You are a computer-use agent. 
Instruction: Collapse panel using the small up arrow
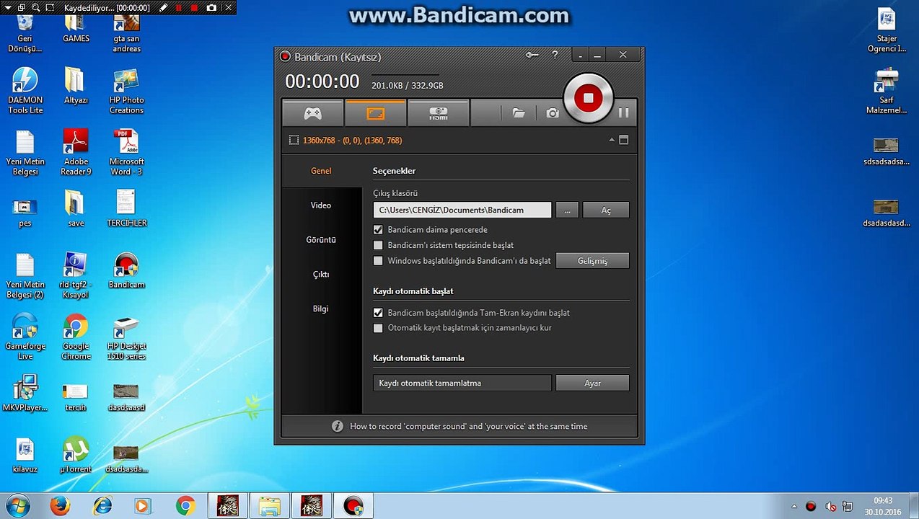612,141
